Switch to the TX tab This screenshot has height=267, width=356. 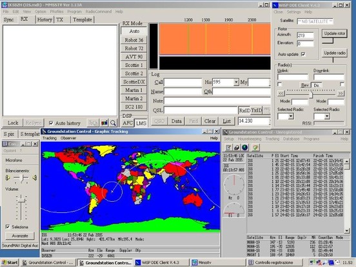60,20
